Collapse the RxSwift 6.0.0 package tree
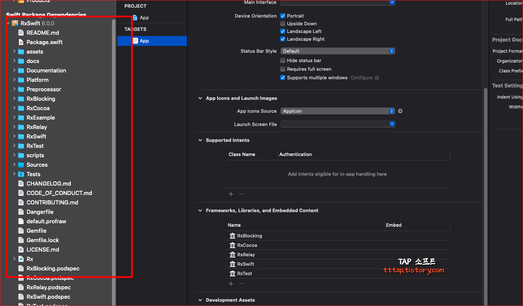 [x=8, y=23]
